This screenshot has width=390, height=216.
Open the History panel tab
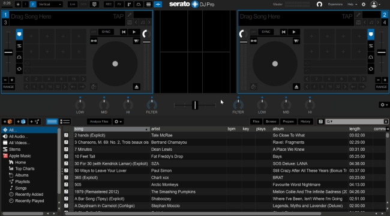tap(305, 121)
